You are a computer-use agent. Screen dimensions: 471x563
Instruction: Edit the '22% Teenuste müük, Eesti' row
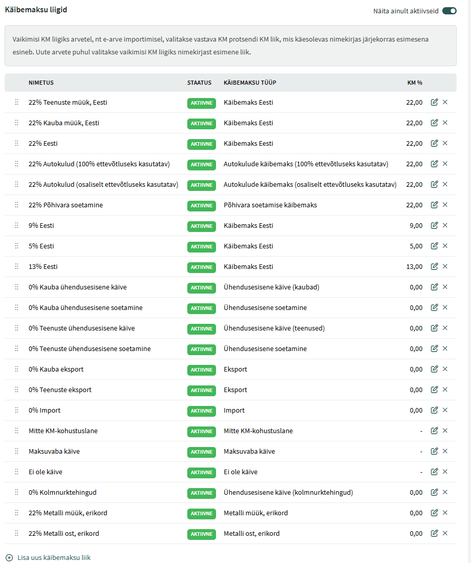[x=434, y=102]
